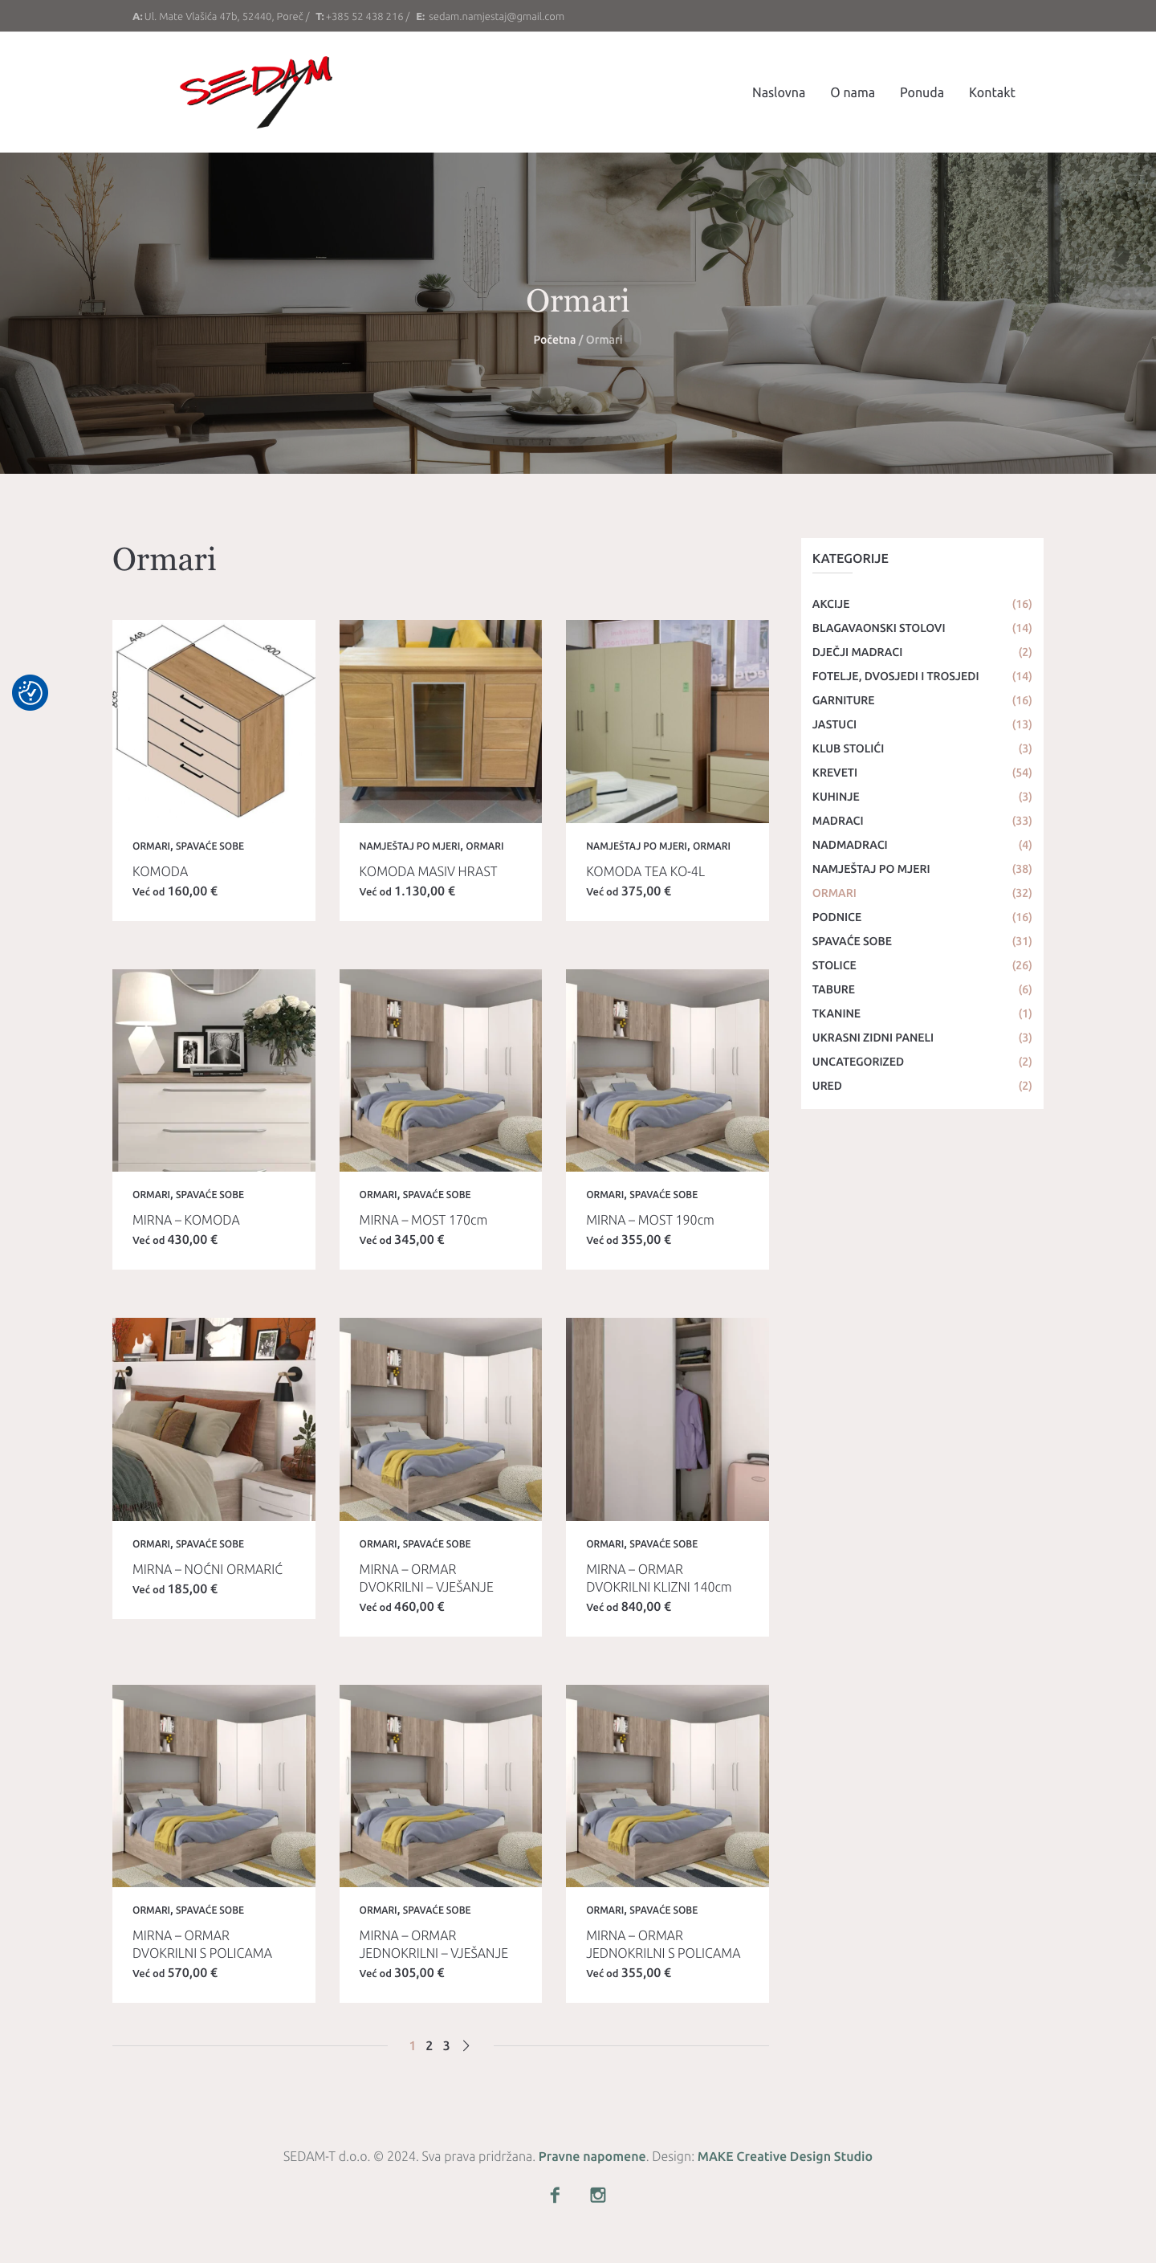
Task: Click the Početna breadcrumb link
Action: [554, 339]
